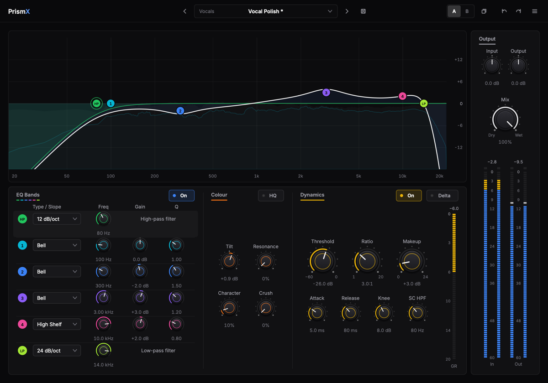Select band 1 node on the EQ graph
Image resolution: width=548 pixels, height=383 pixels.
point(111,104)
